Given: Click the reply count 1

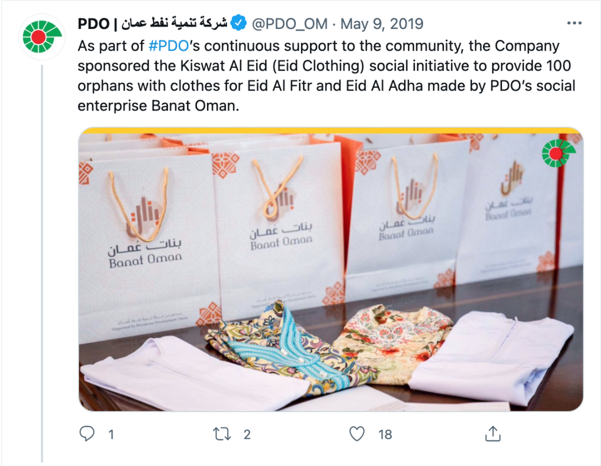Looking at the screenshot, I should (111, 435).
